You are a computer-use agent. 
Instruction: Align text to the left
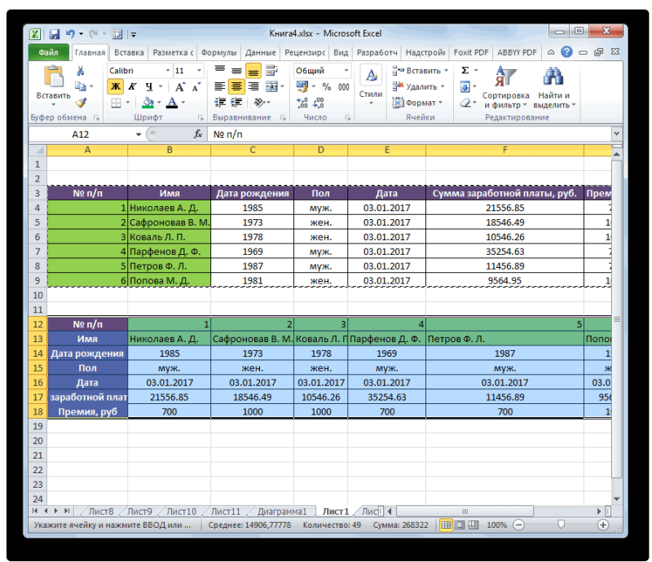(219, 86)
